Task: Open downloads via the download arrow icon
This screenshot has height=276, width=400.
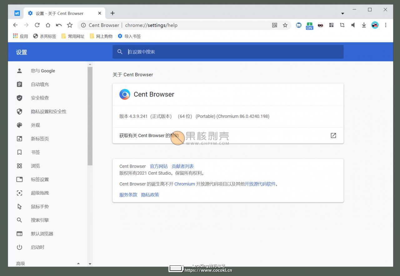Action: click(x=364, y=25)
